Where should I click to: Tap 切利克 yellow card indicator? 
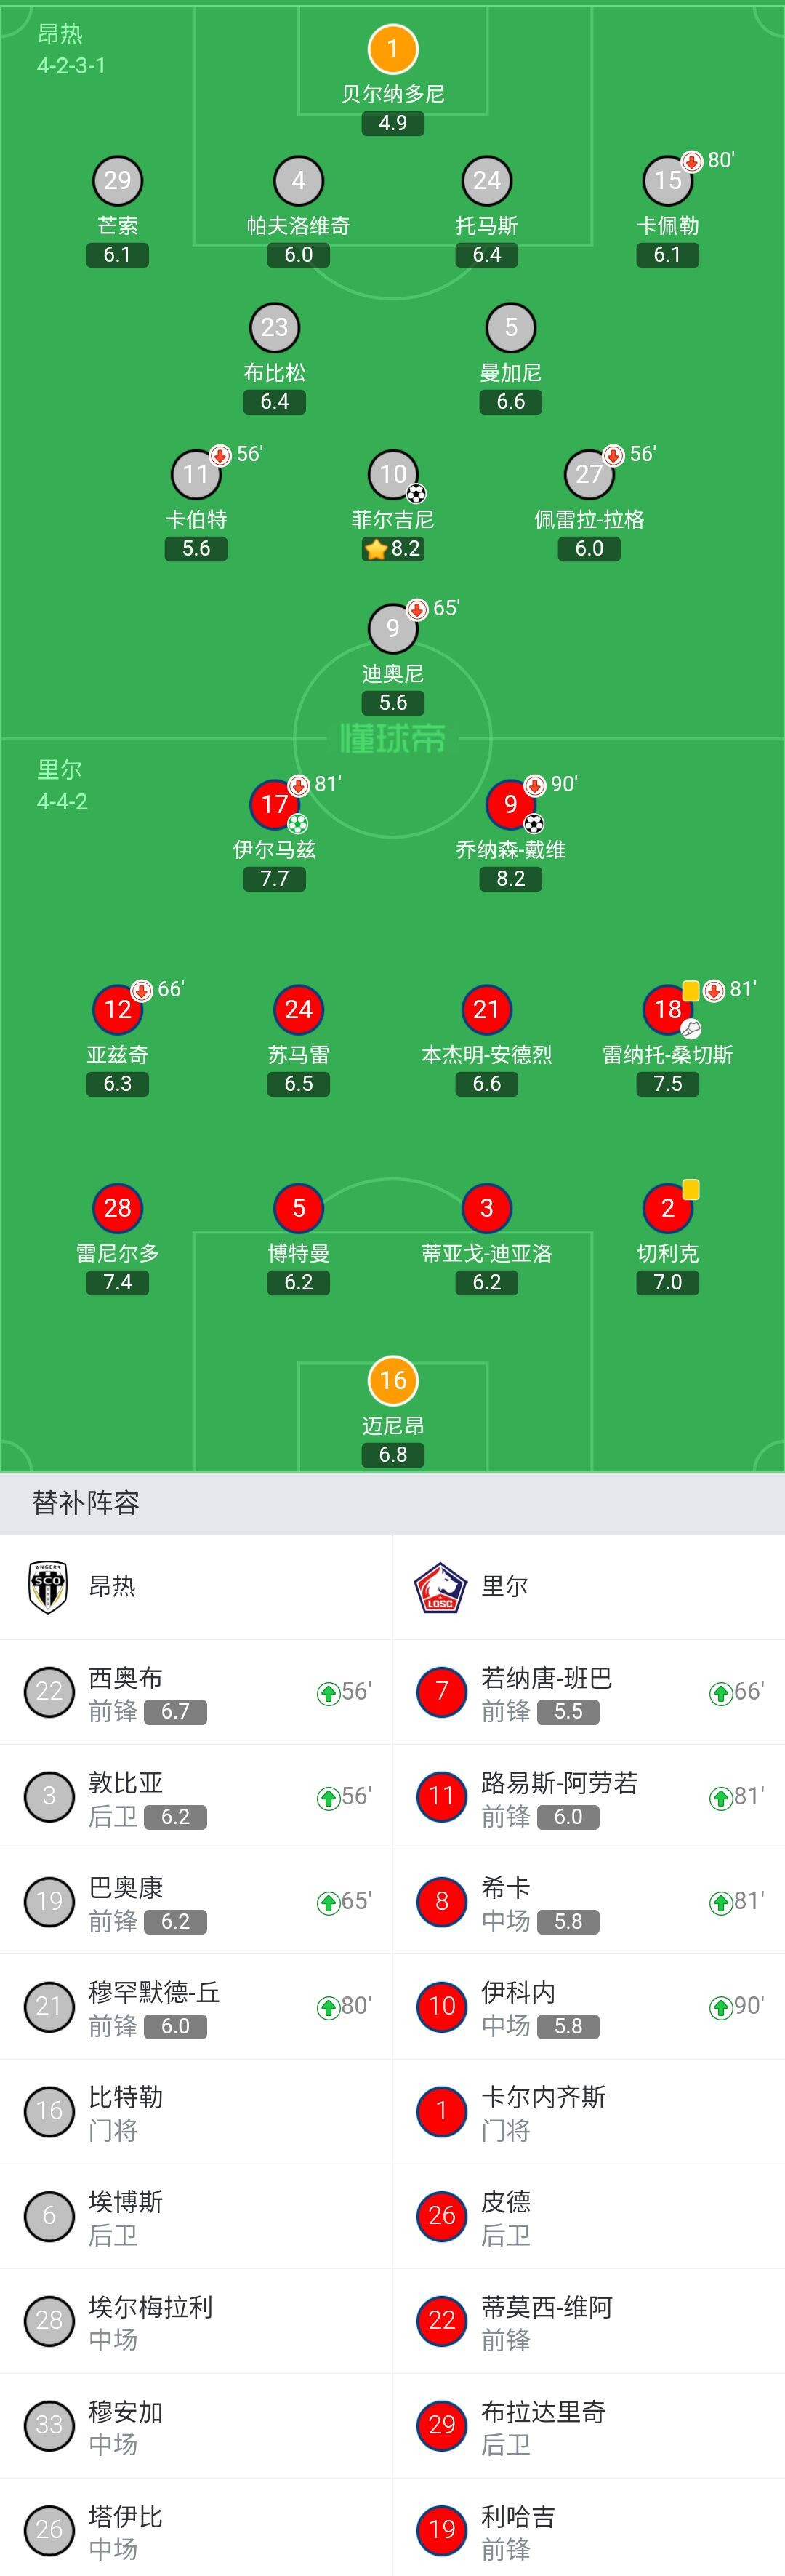[690, 1189]
